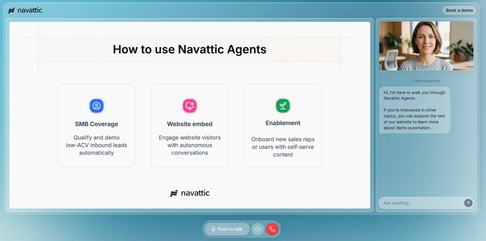This screenshot has width=486, height=241.
Task: Click the slide title How to use Navattic Agents
Action: pyautogui.click(x=190, y=49)
